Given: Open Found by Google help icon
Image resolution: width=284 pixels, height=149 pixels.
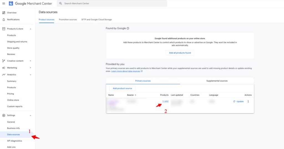Looking at the screenshot, I should (x=128, y=28).
